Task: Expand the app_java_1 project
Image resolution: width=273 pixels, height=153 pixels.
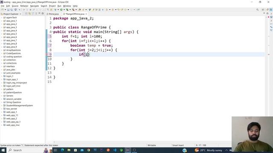Action: tap(2, 21)
